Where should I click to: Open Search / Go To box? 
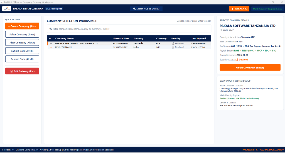tap(146, 9)
